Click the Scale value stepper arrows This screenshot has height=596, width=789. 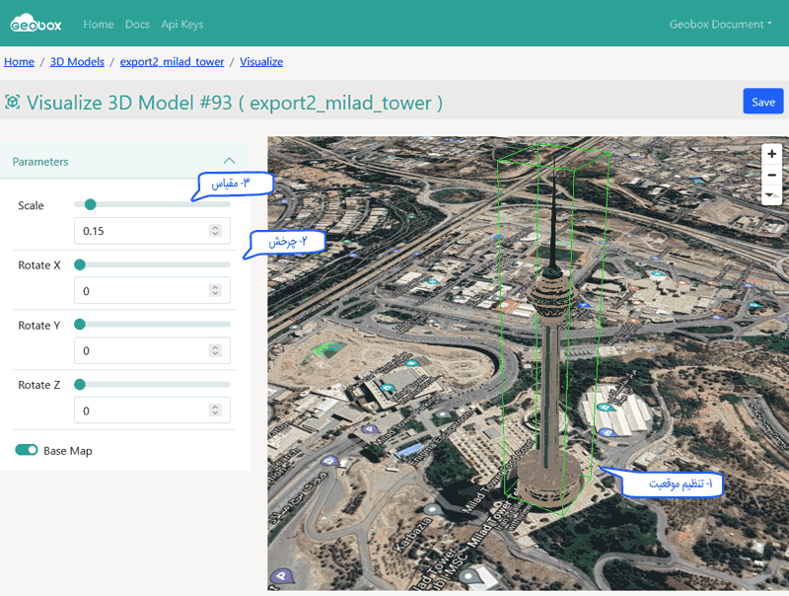[x=215, y=231]
